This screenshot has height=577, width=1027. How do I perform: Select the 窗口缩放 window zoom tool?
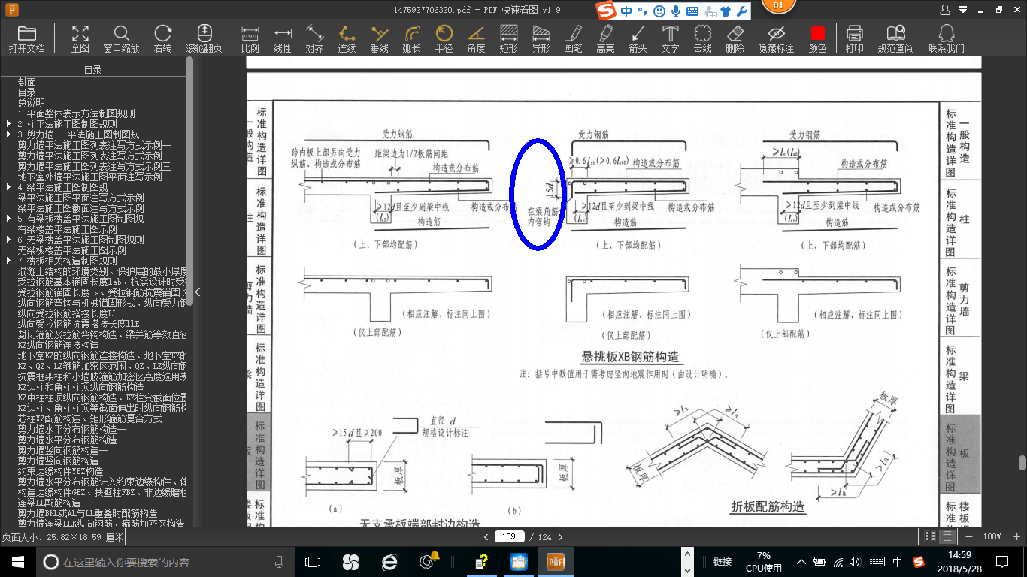[122, 38]
